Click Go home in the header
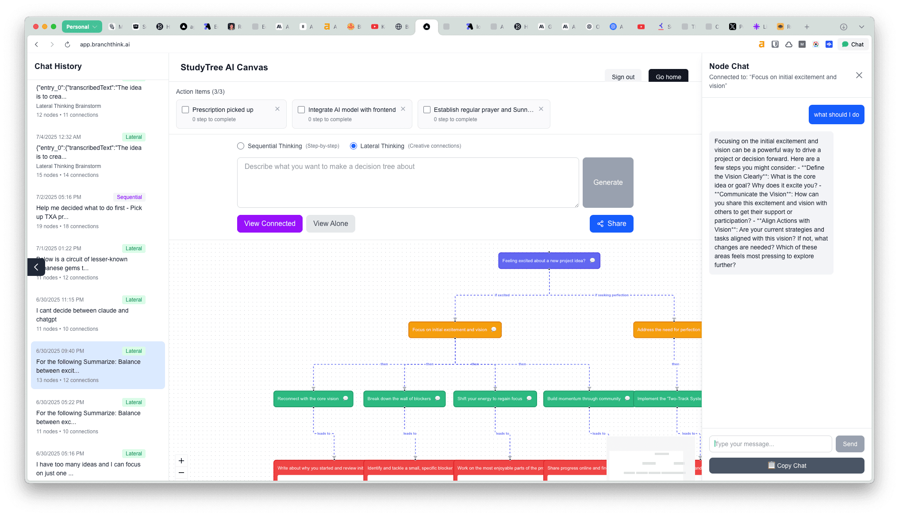 [x=668, y=76]
